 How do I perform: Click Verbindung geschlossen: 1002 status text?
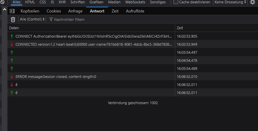pos(133,103)
